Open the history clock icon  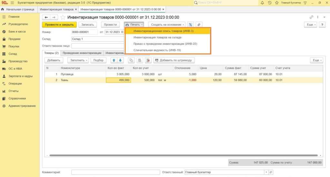tap(270, 3)
